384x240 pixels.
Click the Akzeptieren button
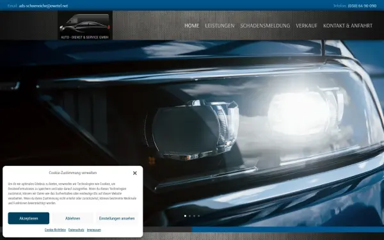29,218
